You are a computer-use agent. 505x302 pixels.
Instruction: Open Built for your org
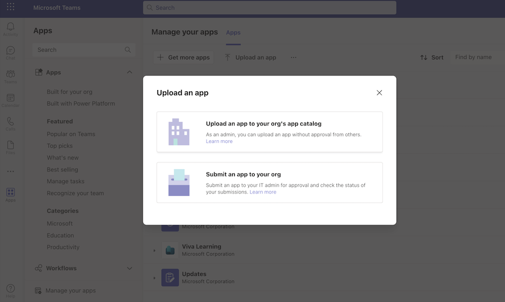[x=70, y=92]
